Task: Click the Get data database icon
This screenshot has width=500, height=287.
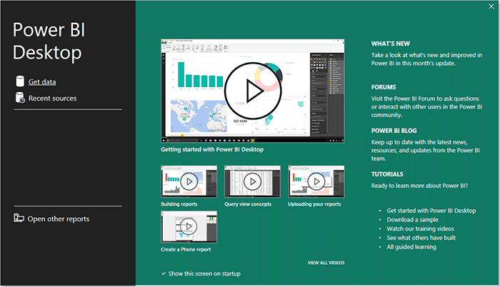Action: [19, 81]
